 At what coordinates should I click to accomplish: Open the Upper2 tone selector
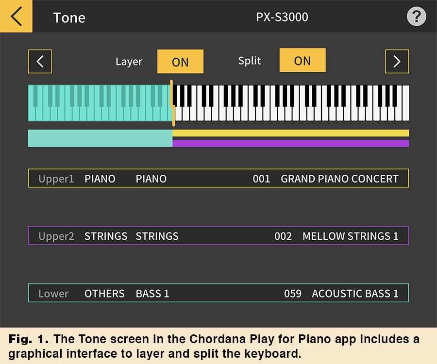[x=218, y=236]
